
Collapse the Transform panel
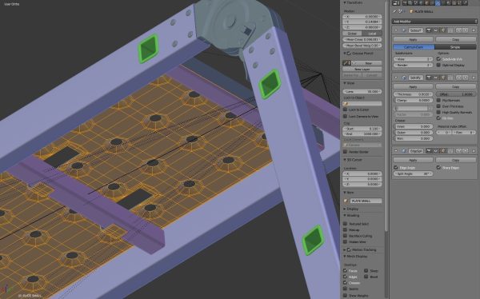click(344, 2)
